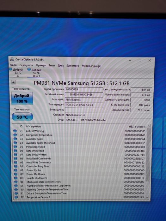Screen dimensions: 166x221
Task: Click the empty drive letter field
Action: click(x=84, y=110)
